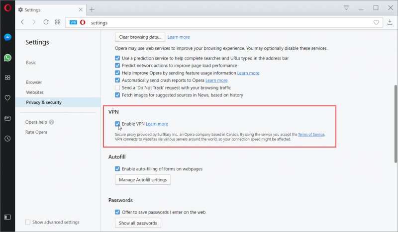398x232 pixels.
Task: Toggle Fetch images for suggested sources checkbox
Action: click(x=117, y=95)
